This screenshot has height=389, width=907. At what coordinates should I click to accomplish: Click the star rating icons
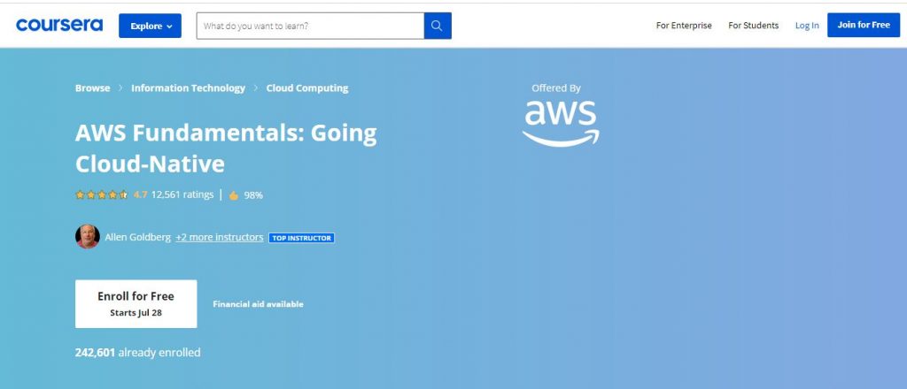(x=102, y=194)
